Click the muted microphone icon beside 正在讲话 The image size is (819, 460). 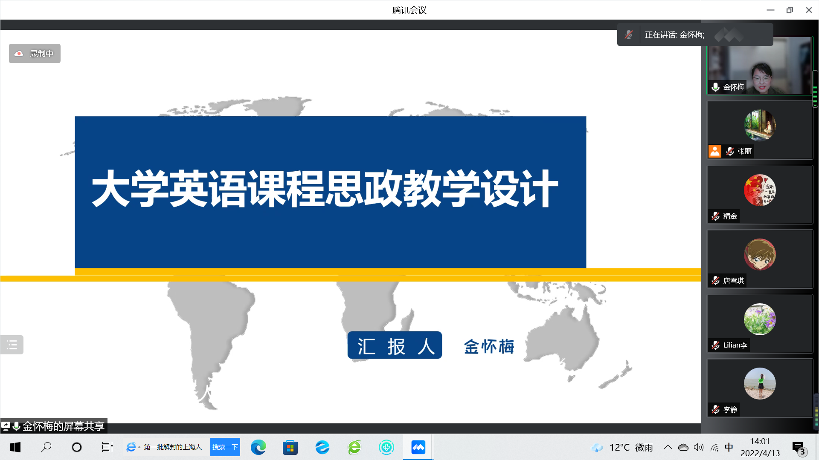(x=629, y=35)
